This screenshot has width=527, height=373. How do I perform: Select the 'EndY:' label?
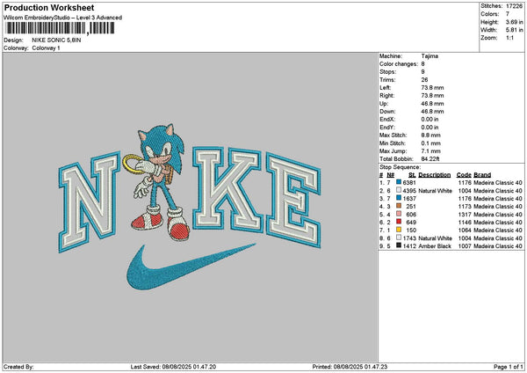click(x=387, y=128)
